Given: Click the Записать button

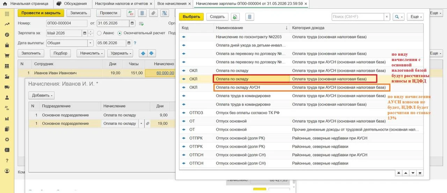Looking at the screenshot, I should click(79, 13).
